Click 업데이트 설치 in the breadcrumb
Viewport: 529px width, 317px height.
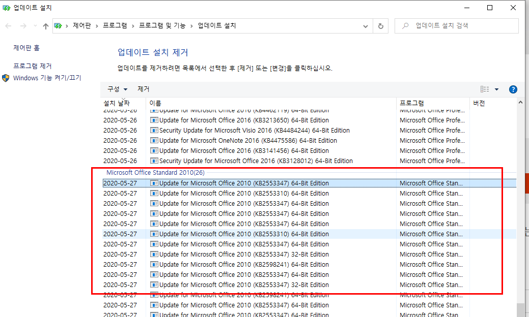(216, 25)
